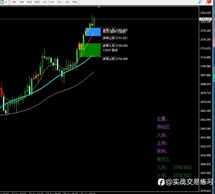Switch chart to M15 timeframe
The image size is (215, 194).
pyautogui.click(x=29, y=2)
